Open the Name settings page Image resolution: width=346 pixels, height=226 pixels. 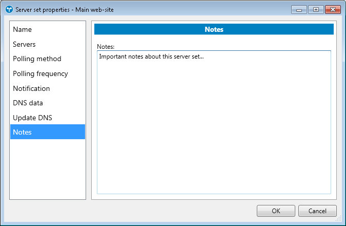22,30
